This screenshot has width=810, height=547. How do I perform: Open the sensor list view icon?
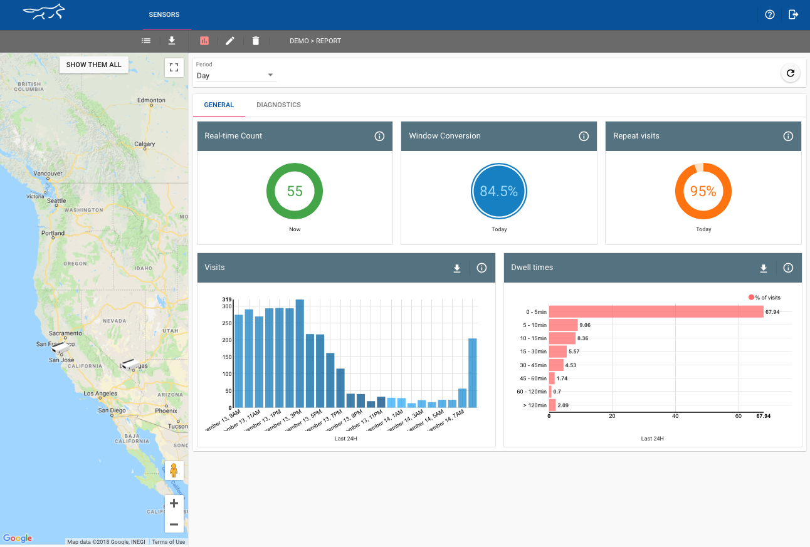pyautogui.click(x=146, y=41)
